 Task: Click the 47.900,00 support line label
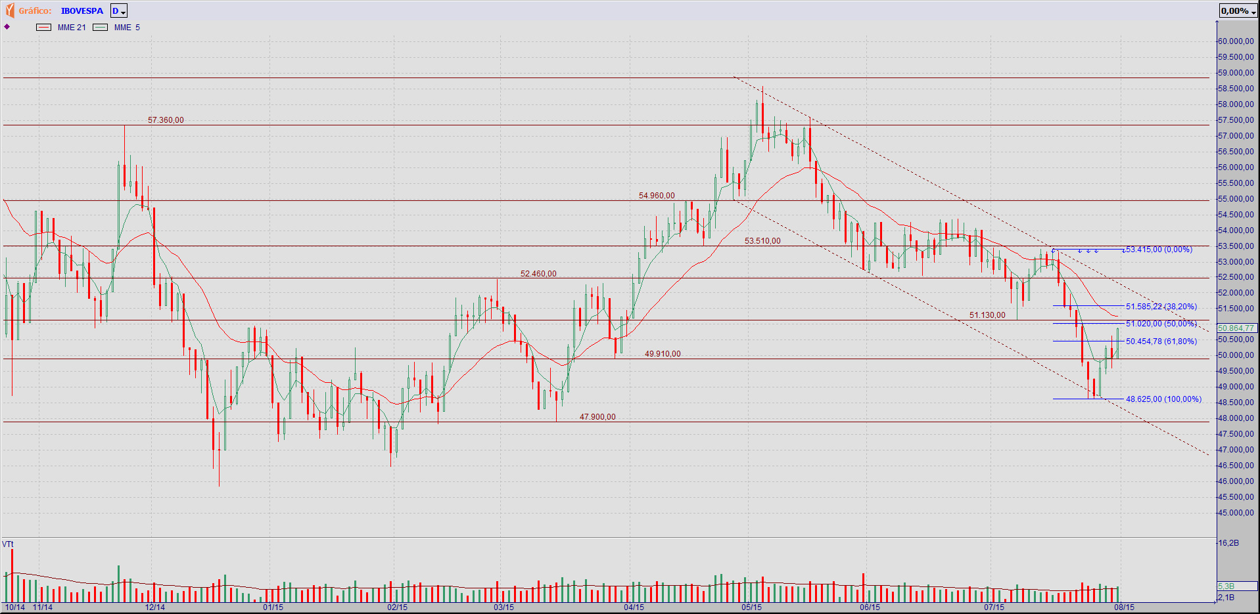click(x=597, y=417)
